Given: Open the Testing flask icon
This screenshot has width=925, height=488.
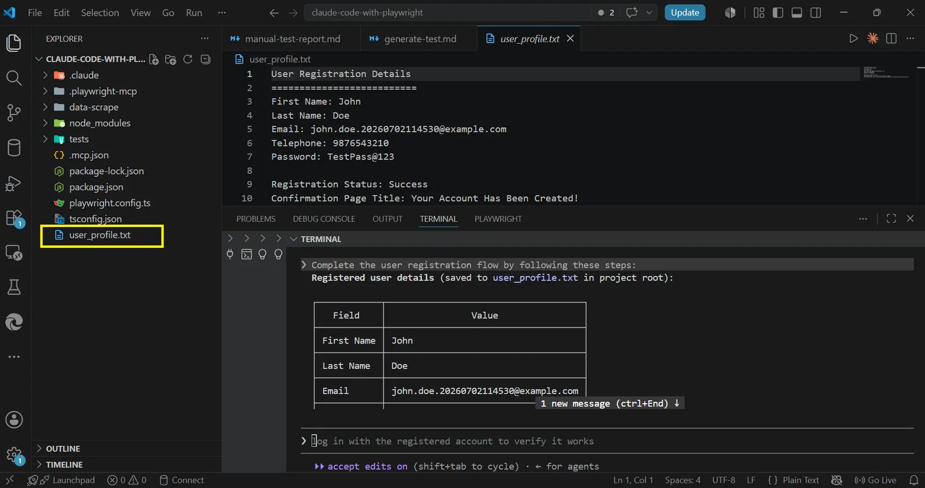Looking at the screenshot, I should (x=14, y=287).
